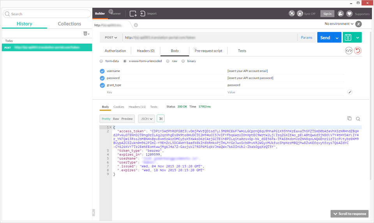Uncheck the username parameter checkbox
Screen dimensions: 374x223
click(102, 71)
